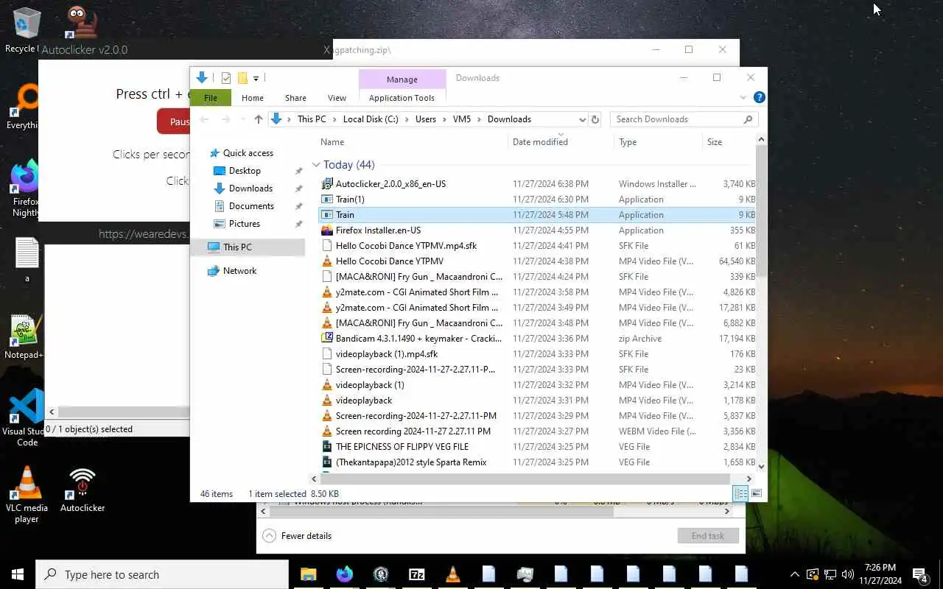Select '(Thekantapapa)2012 style Sparta Remix' file
The image size is (943, 589).
click(x=411, y=462)
